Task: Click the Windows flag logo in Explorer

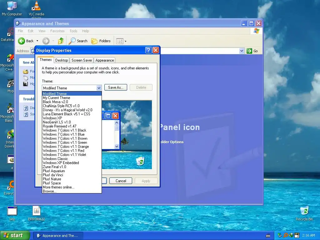Action: point(256,31)
